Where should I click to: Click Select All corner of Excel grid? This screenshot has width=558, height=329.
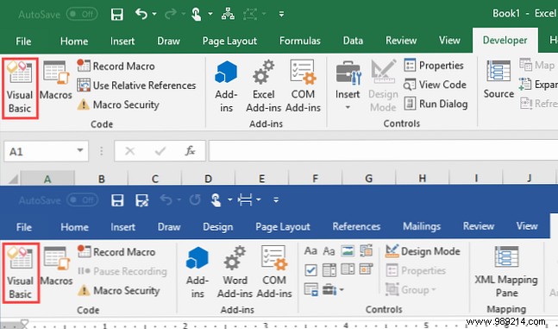point(13,178)
